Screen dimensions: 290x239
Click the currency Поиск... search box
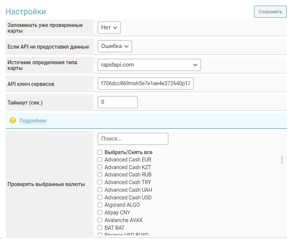click(x=133, y=139)
